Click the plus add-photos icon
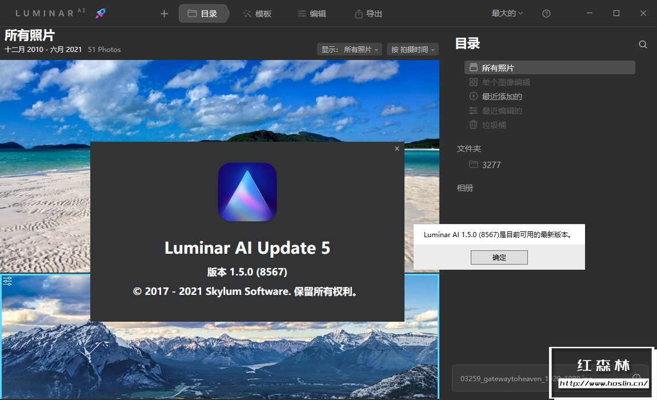 tap(165, 14)
